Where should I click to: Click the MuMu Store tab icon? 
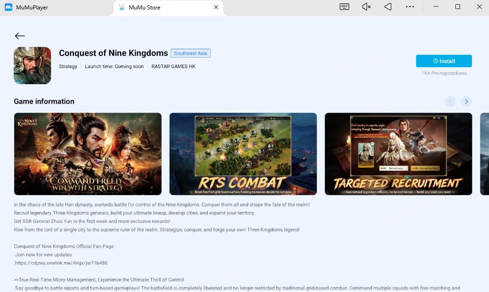(x=122, y=8)
